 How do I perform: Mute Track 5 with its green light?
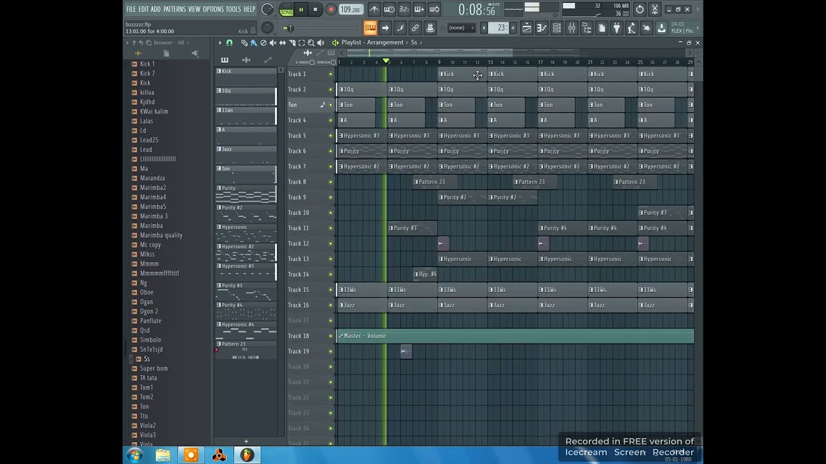point(330,135)
